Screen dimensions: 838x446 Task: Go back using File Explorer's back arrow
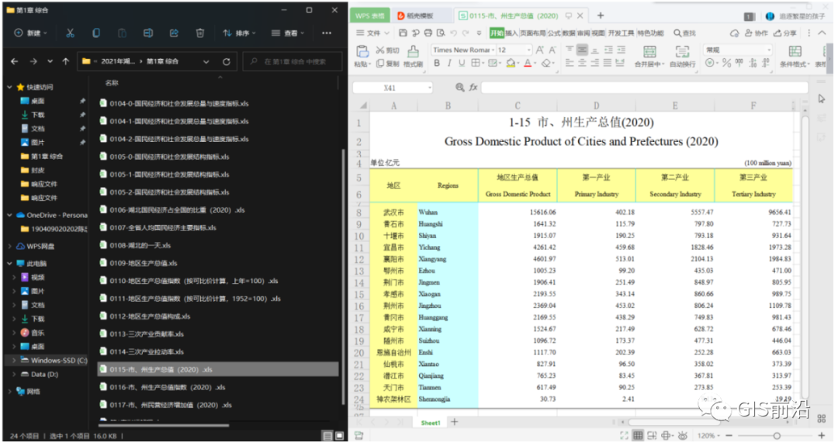pos(15,61)
